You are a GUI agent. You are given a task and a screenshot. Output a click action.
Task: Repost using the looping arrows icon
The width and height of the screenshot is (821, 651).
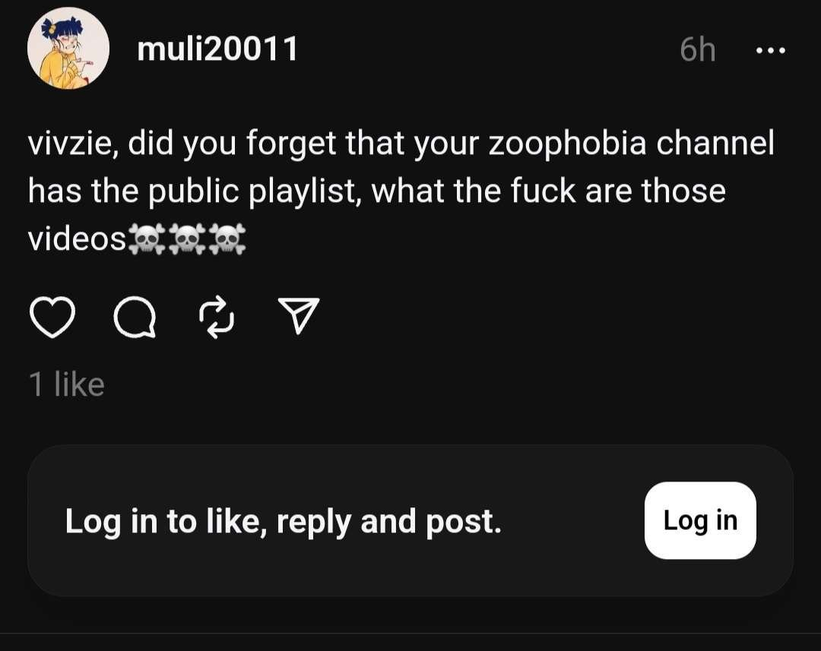pos(217,317)
